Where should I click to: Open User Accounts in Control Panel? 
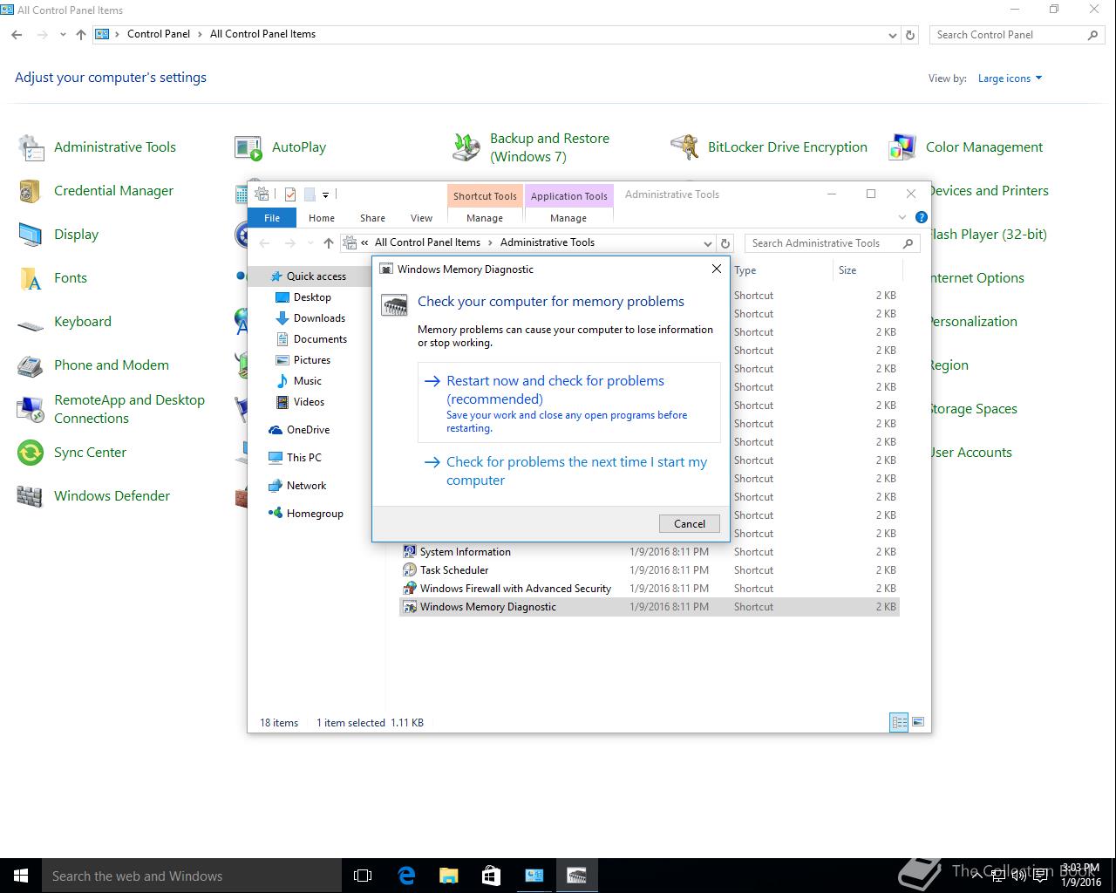(970, 453)
